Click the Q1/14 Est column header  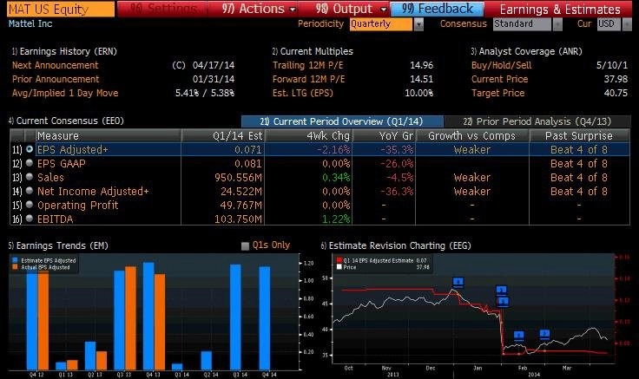click(x=223, y=135)
